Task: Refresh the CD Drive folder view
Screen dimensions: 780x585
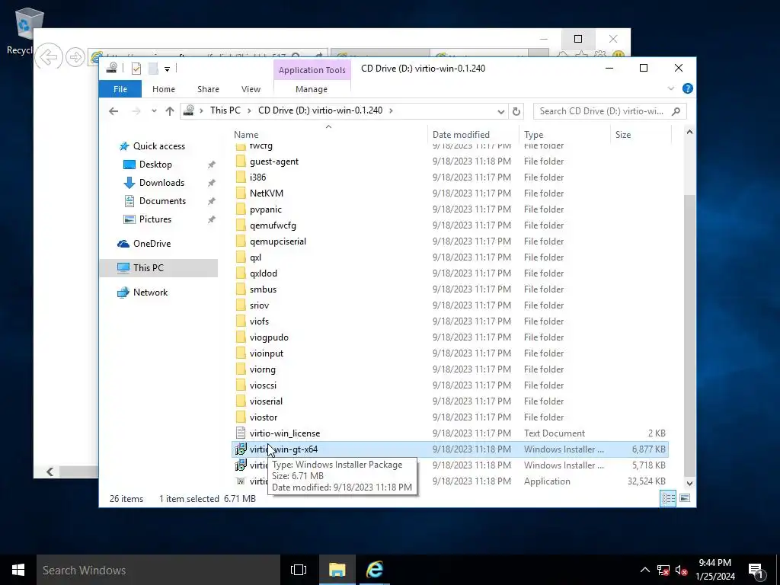Action: (x=516, y=111)
